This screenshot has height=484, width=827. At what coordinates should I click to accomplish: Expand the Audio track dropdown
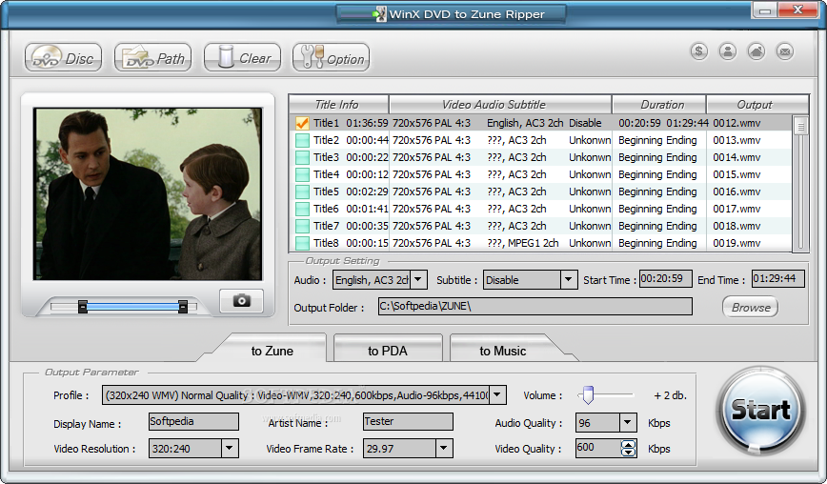418,279
